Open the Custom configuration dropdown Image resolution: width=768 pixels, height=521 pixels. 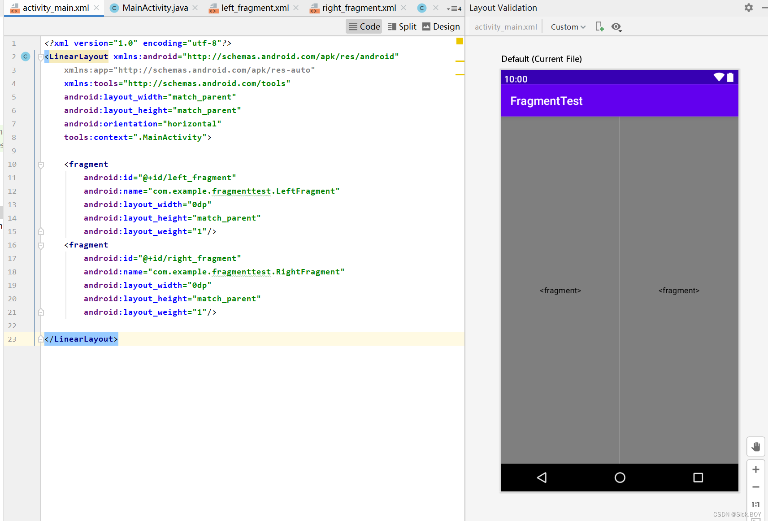[x=567, y=26]
